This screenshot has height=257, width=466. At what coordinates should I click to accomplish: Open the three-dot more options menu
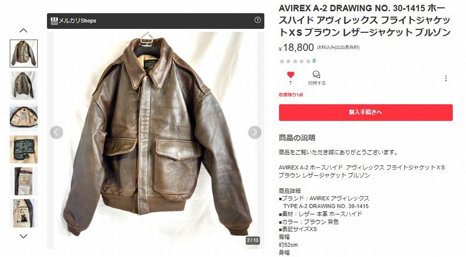[445, 78]
